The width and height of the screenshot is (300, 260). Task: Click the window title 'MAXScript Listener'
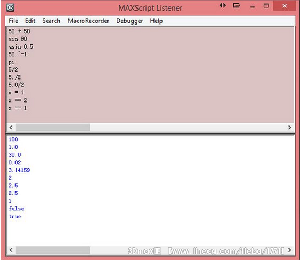pos(150,8)
